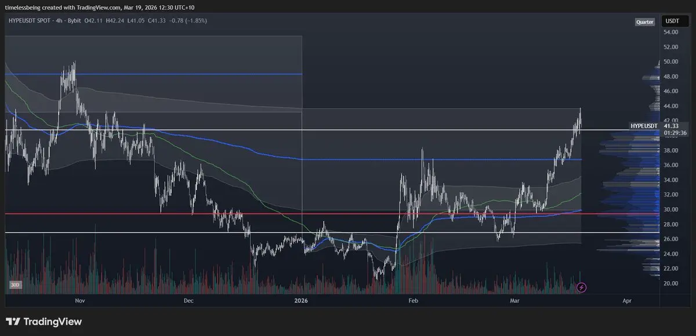The height and width of the screenshot is (336, 696).
Task: Click the 24.00 price axis label
Action: pyautogui.click(x=671, y=254)
